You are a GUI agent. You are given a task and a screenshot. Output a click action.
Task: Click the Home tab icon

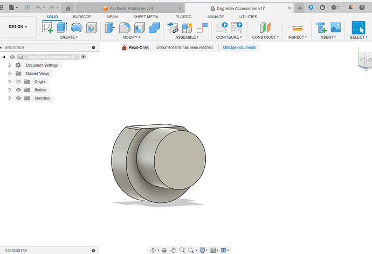(68, 8)
